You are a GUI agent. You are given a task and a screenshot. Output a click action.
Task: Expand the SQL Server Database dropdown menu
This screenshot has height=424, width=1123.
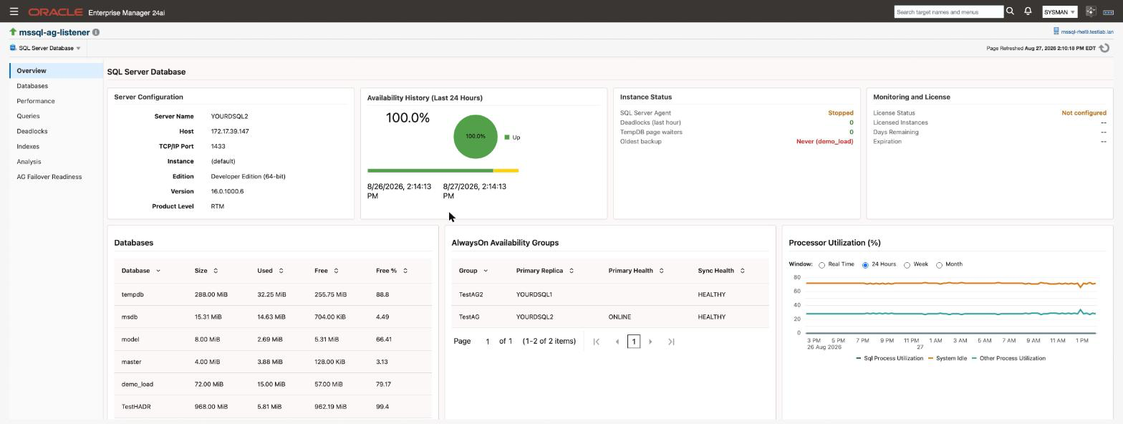pyautogui.click(x=78, y=49)
